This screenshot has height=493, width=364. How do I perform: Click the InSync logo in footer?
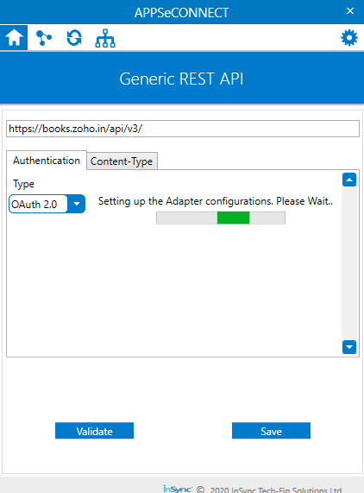pyautogui.click(x=178, y=490)
